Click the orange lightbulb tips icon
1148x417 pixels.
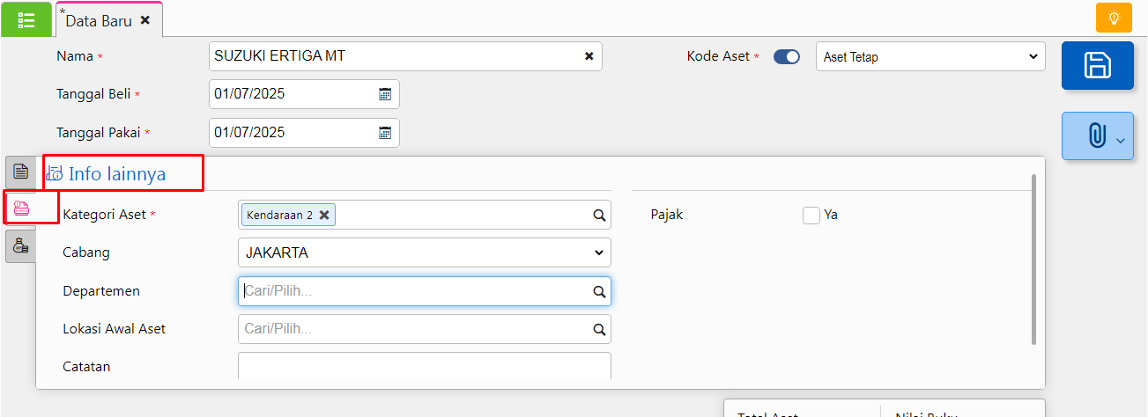coord(1114,18)
